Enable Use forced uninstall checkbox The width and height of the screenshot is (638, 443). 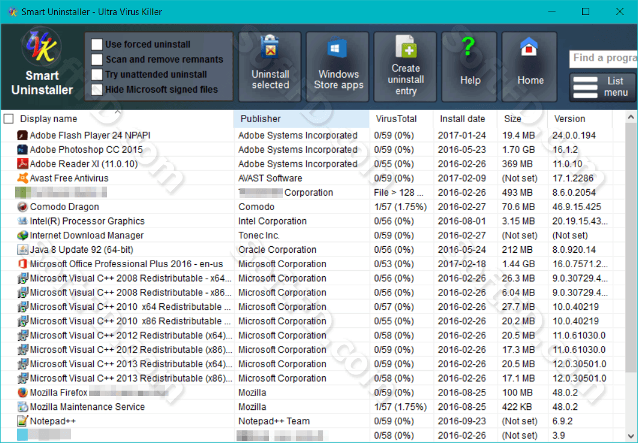[x=97, y=45]
